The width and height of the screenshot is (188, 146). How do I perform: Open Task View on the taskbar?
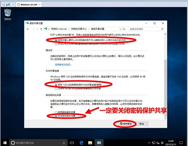tap(72, 143)
